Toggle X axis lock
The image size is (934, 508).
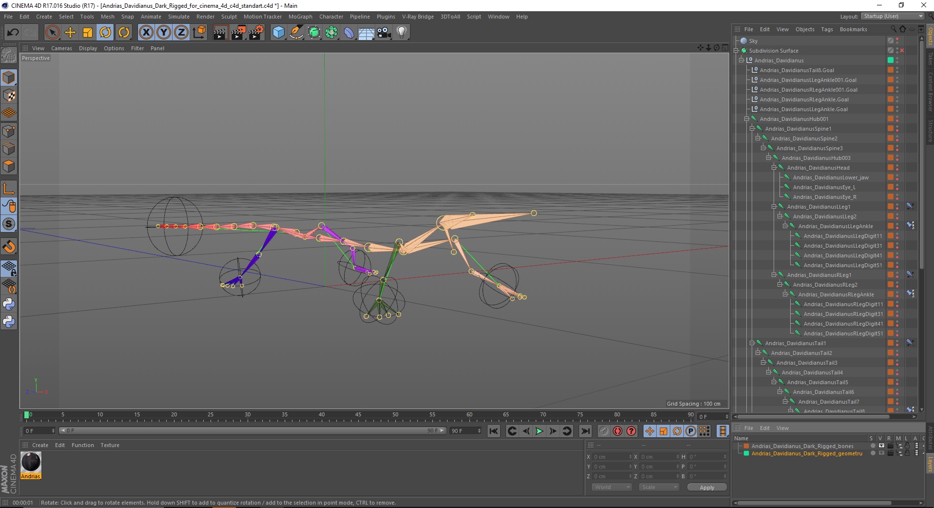pos(146,33)
